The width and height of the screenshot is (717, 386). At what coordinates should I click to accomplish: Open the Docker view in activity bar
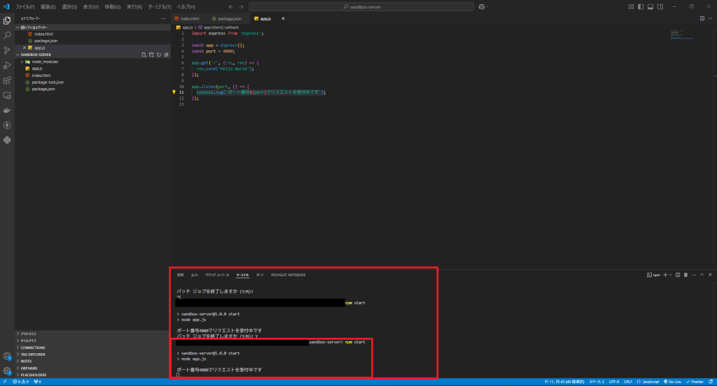pos(7,110)
